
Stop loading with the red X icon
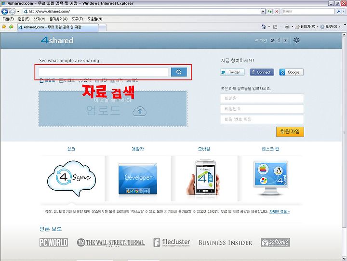point(277,11)
